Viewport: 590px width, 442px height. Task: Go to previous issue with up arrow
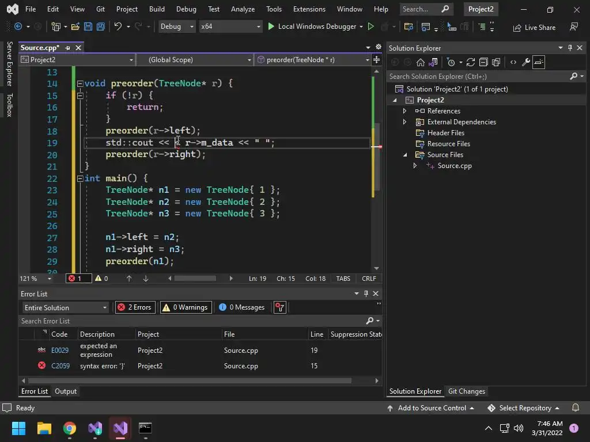[129, 279]
